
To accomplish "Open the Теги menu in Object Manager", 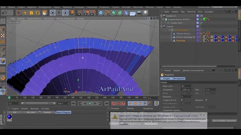I will coord(200,12).
